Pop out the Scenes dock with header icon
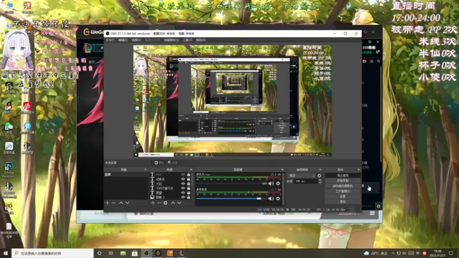Image resolution: width=459 pixels, height=258 pixels. (x=146, y=170)
